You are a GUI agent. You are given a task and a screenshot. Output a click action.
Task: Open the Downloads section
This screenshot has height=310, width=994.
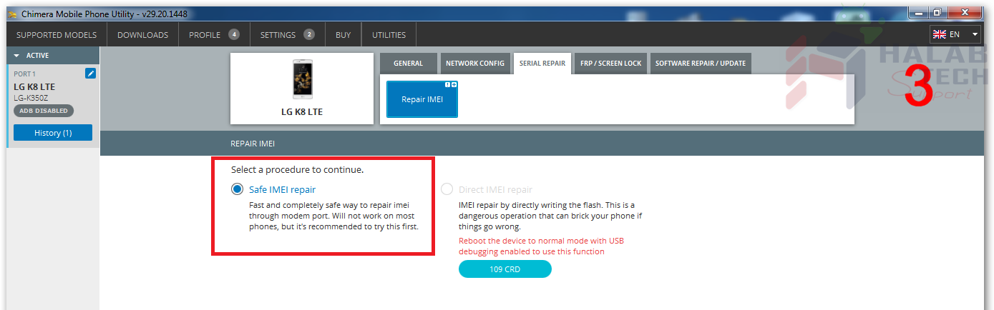click(x=143, y=34)
